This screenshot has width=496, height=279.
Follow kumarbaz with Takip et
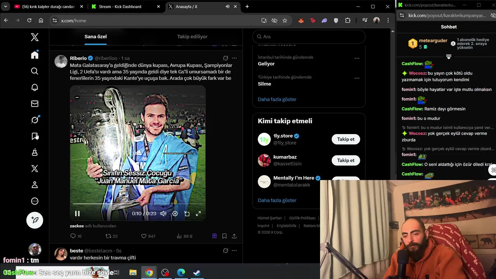click(x=346, y=160)
